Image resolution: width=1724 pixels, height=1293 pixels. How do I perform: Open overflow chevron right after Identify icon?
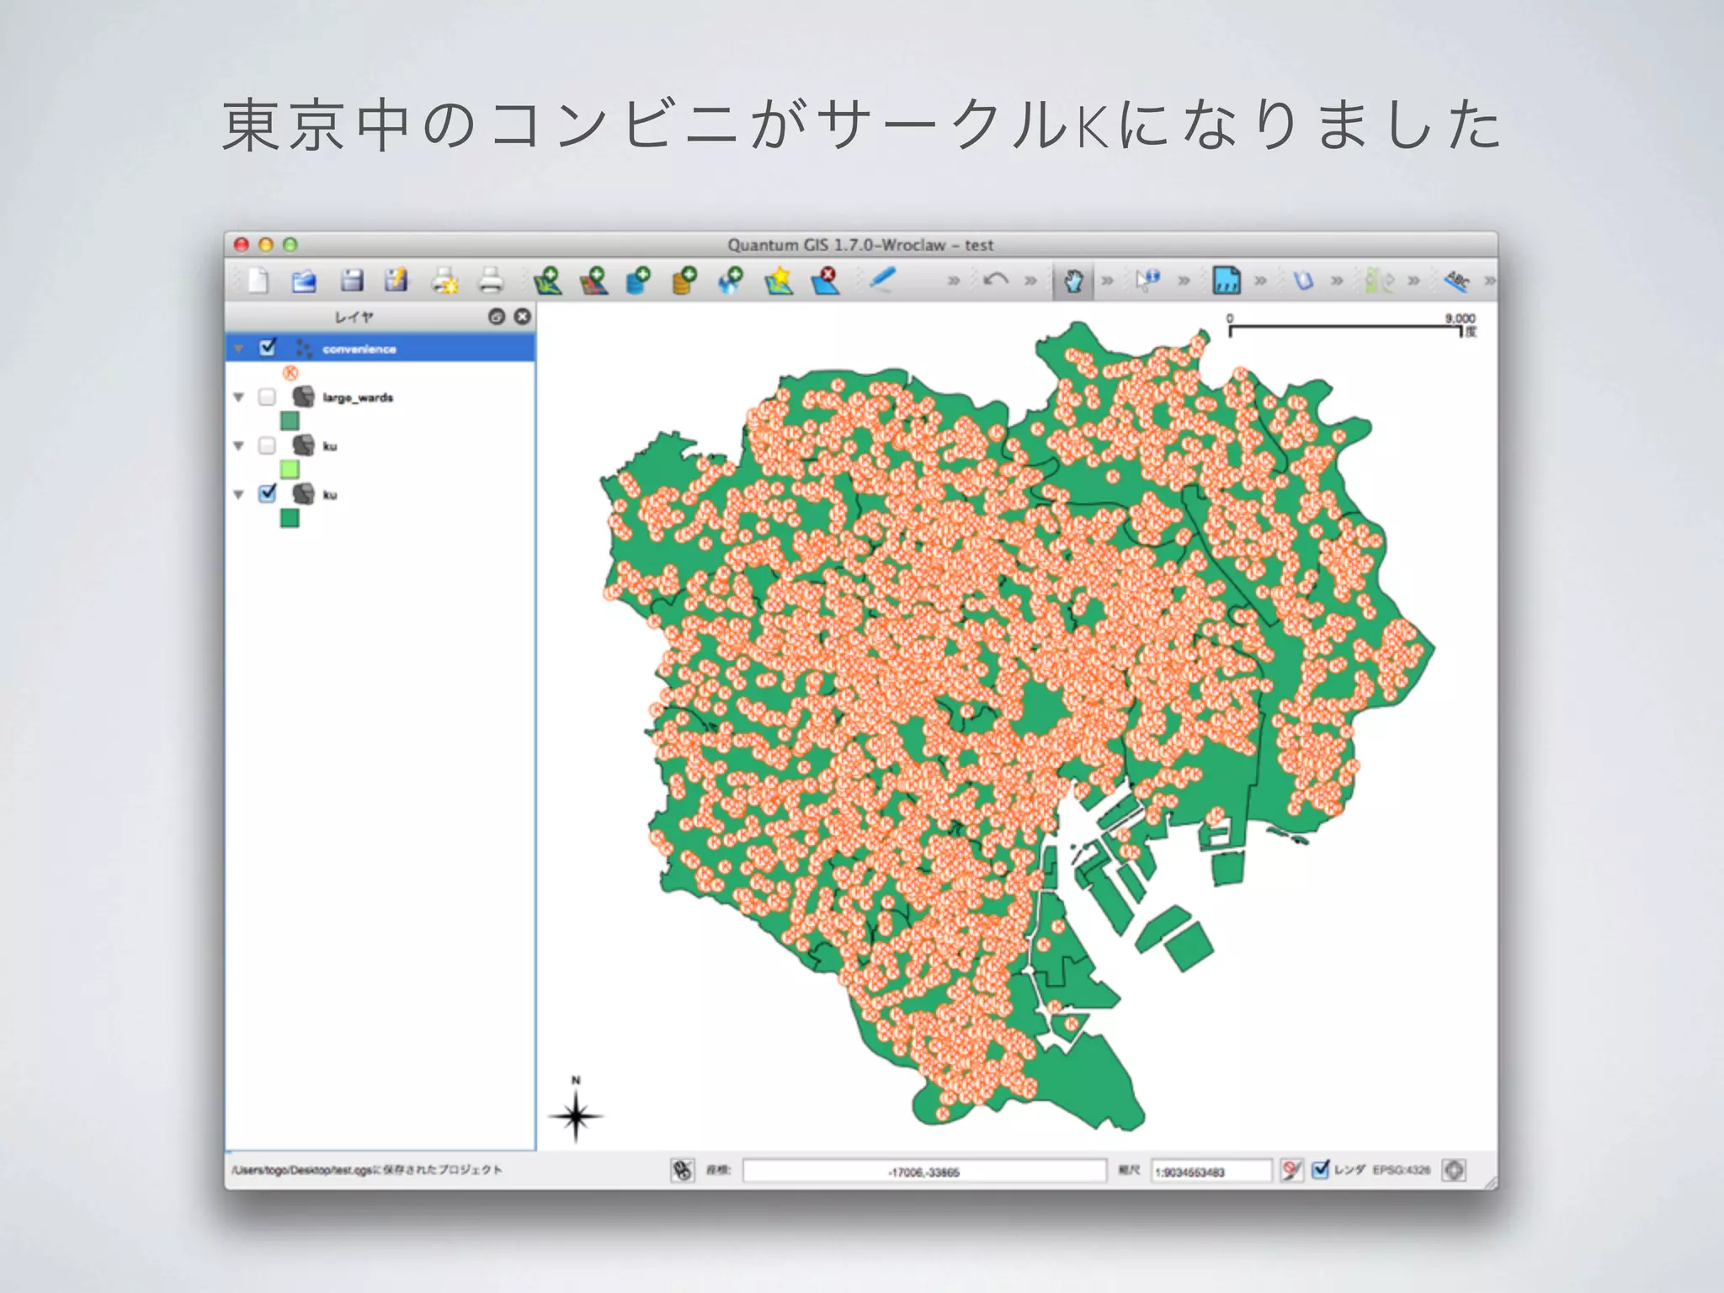1184,280
